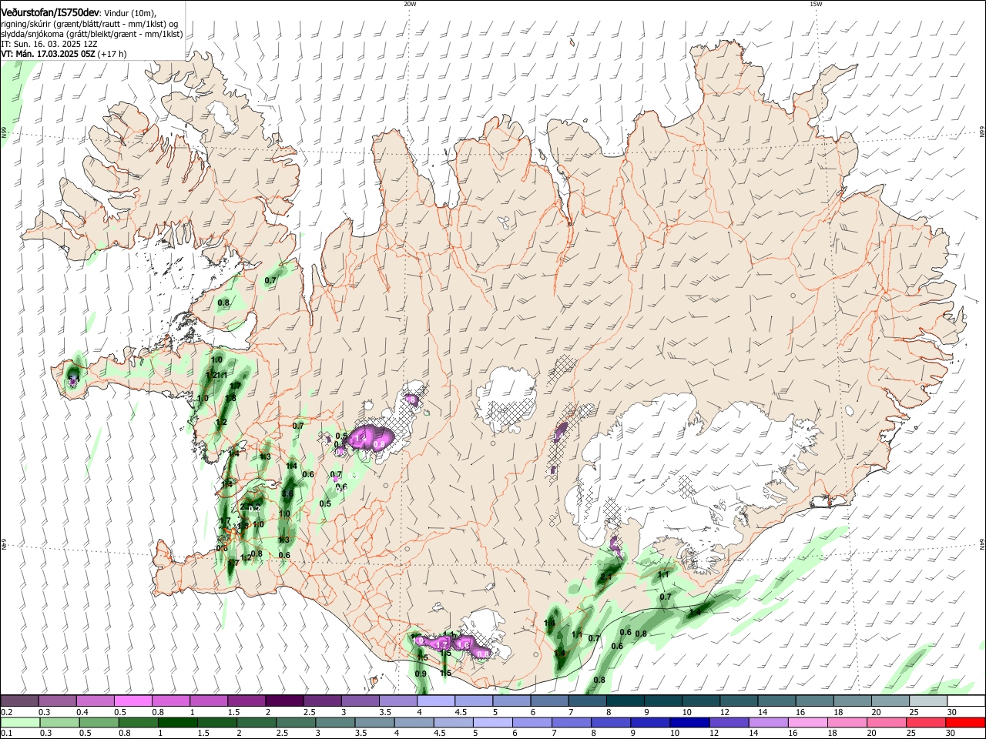Image resolution: width=986 pixels, height=739 pixels.
Task: Click the 0.4 label on the snow scale
Action: coord(82,713)
